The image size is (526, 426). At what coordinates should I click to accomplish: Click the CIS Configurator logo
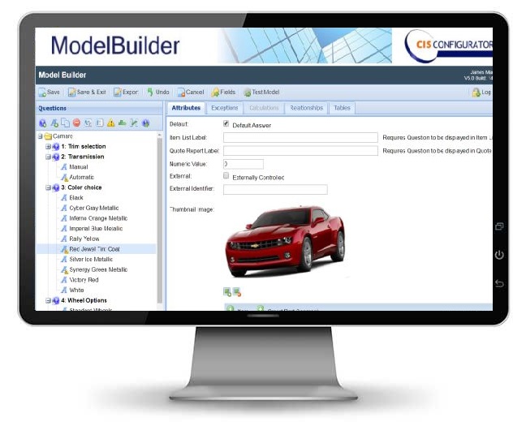(x=449, y=45)
